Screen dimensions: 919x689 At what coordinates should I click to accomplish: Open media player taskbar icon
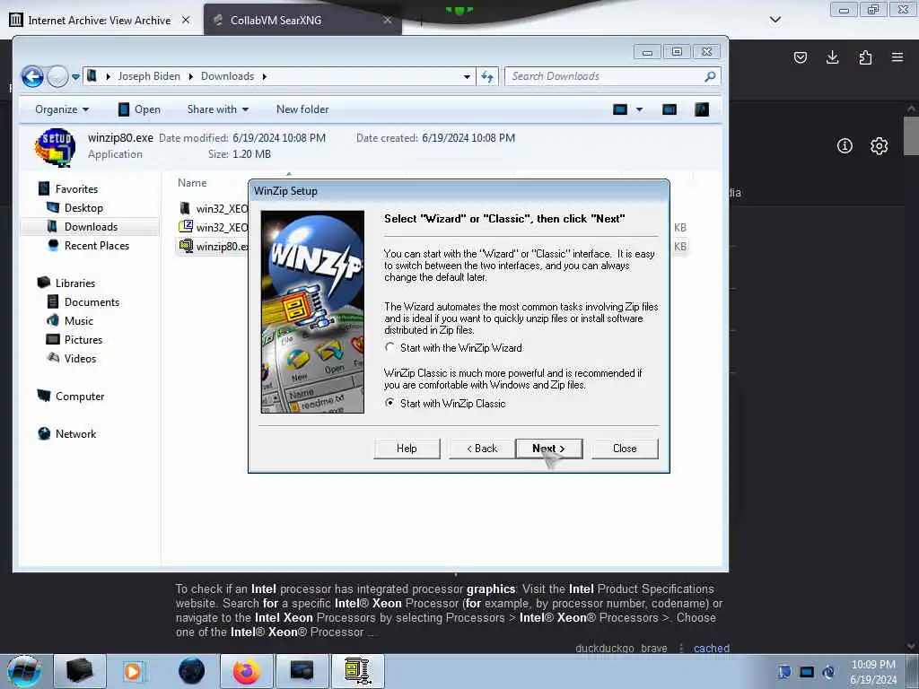pyautogui.click(x=134, y=671)
